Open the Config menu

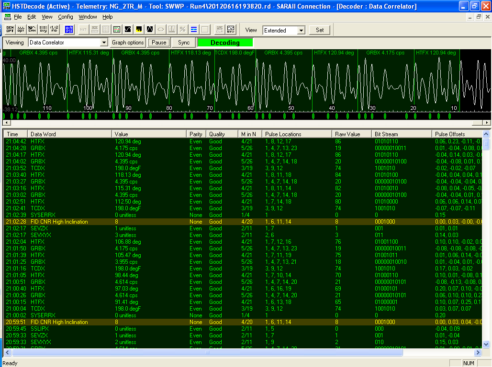[x=66, y=17]
